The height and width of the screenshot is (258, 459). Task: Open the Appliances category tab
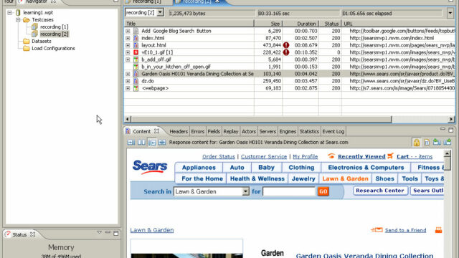pyautogui.click(x=199, y=168)
